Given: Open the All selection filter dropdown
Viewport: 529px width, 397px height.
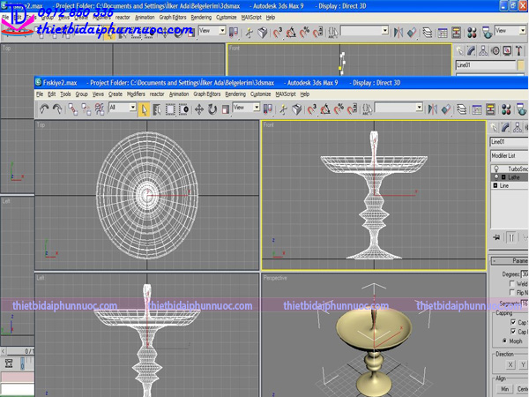Looking at the screenshot, I should coord(133,108).
